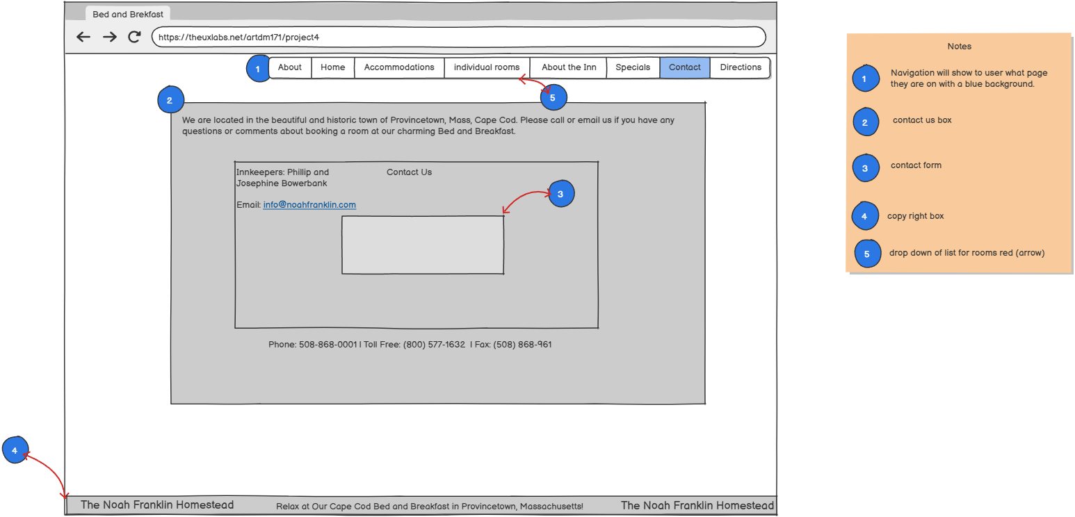
Task: Go to the Directions navigation item
Action: [741, 67]
